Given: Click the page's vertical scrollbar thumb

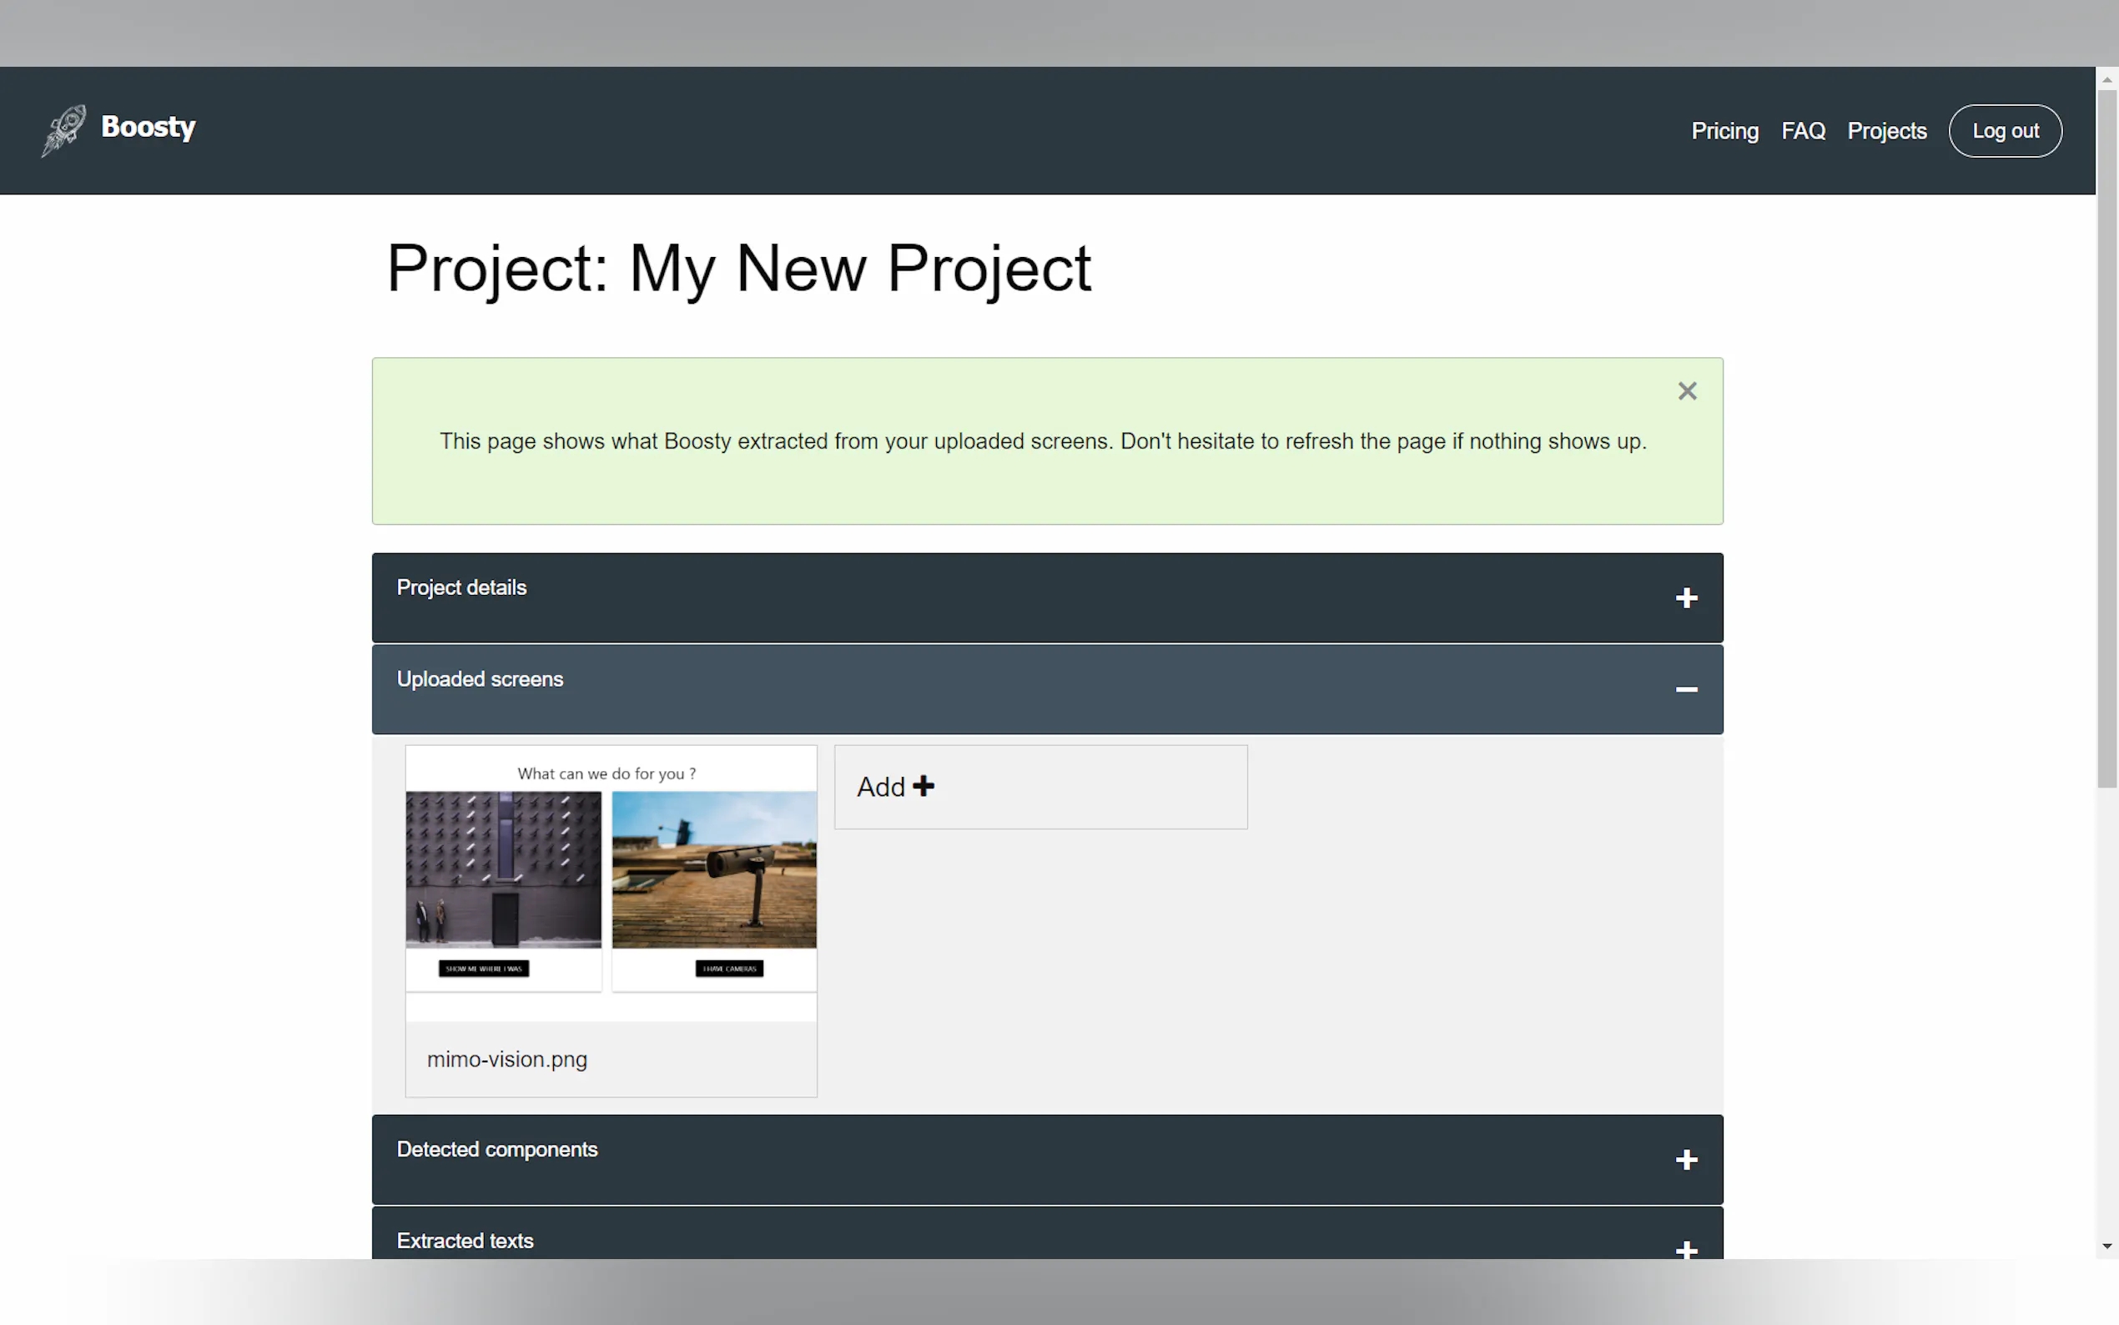Looking at the screenshot, I should coord(2106,438).
